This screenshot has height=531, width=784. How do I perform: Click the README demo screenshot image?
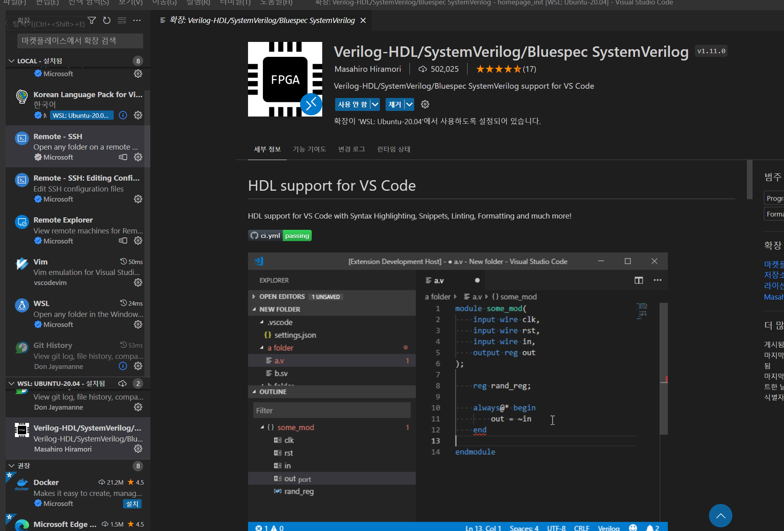[458, 391]
